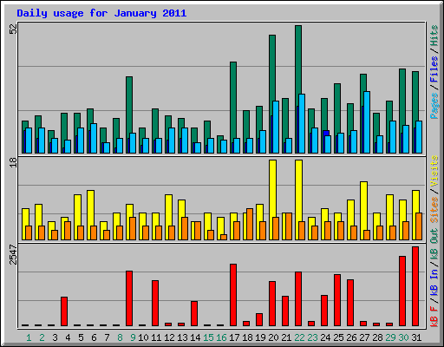Click day label '30' on the x-axis
The image size is (444, 347).
403,337
